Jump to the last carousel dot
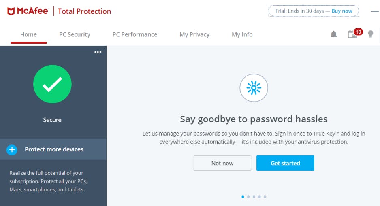The image size is (380, 206). click(x=265, y=197)
